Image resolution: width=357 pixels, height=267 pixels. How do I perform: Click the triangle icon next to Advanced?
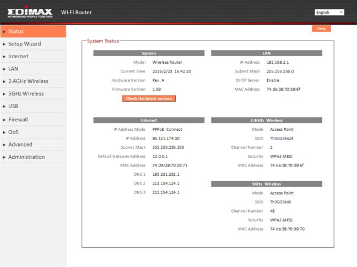4,144
